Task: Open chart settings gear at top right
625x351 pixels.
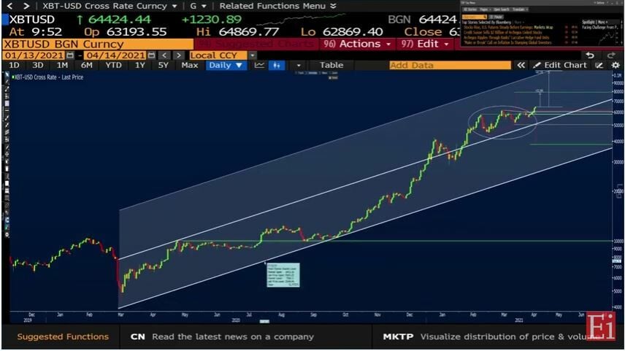Action: (616, 66)
